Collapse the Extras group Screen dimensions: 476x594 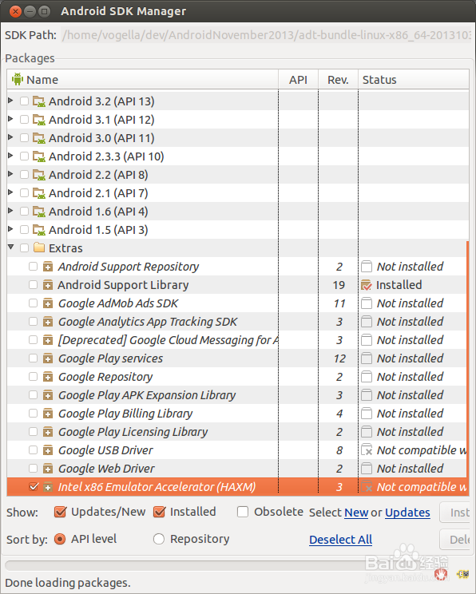point(11,247)
